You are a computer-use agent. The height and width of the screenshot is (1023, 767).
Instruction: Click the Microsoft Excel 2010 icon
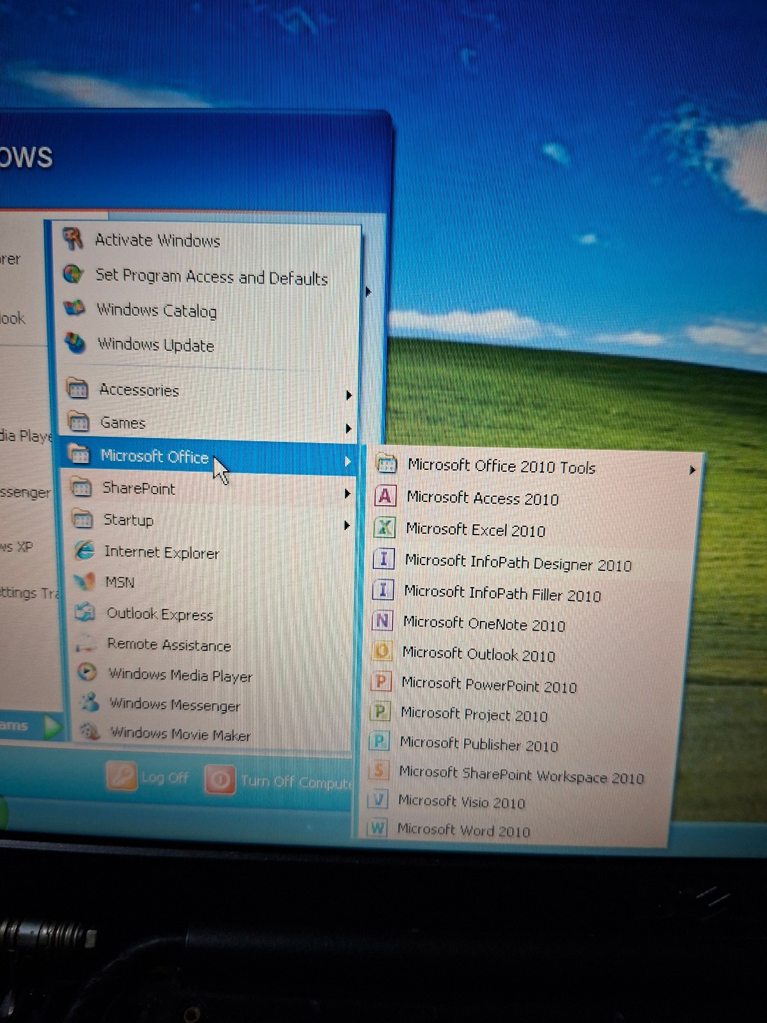384,527
